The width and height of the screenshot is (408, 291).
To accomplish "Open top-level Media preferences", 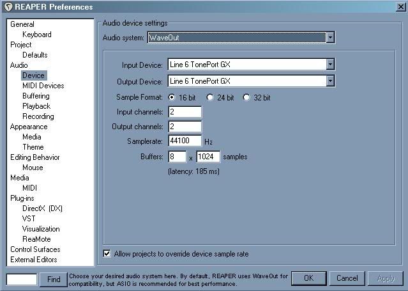I will click(x=20, y=178).
